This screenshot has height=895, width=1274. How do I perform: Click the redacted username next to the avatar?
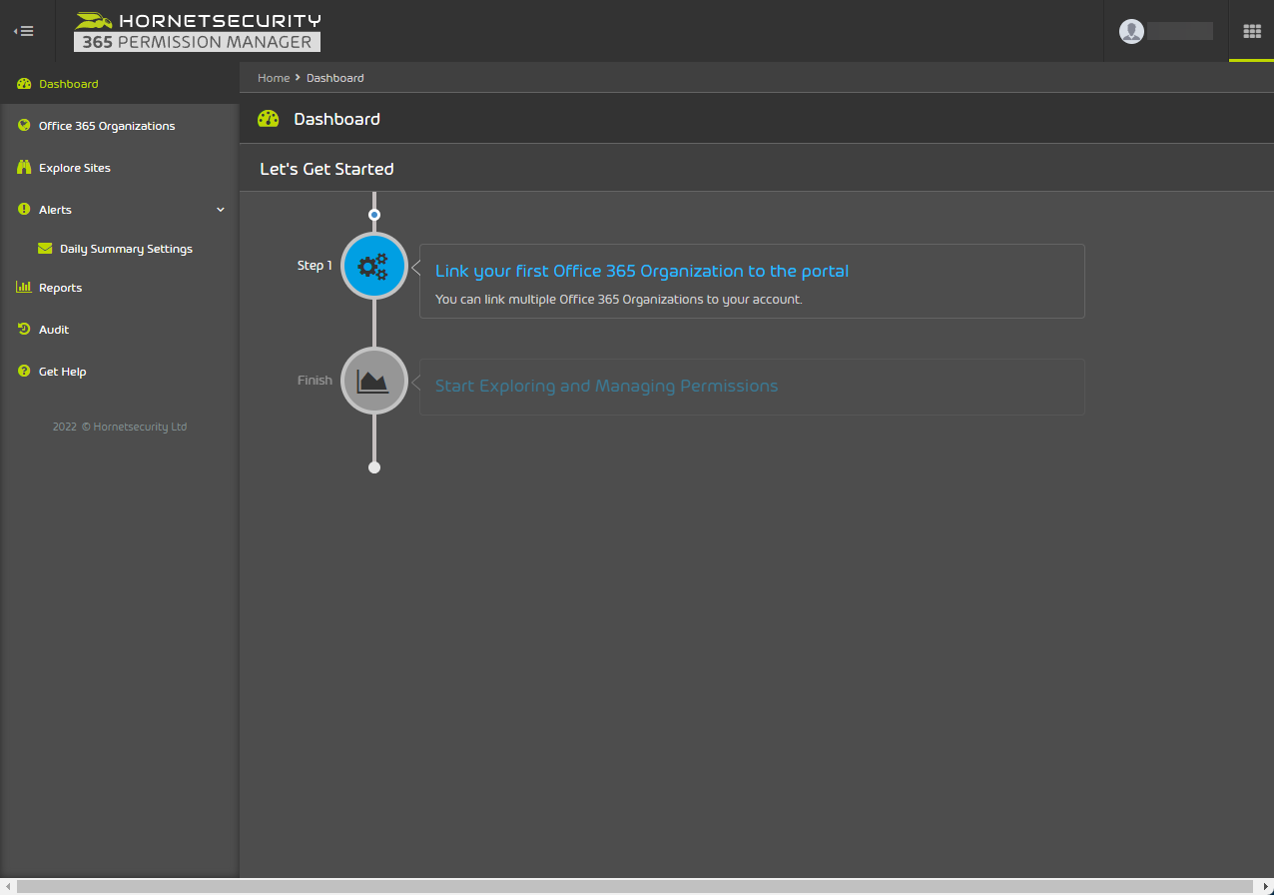(x=1180, y=31)
